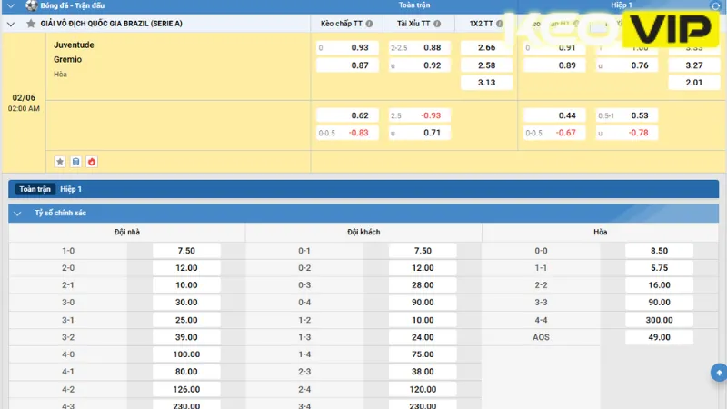Click the red hot-match flame icon

[x=91, y=162]
